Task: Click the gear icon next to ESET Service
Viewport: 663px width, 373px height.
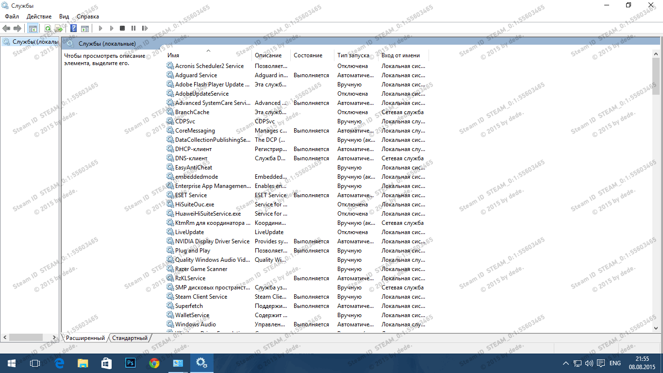Action: pos(170,195)
